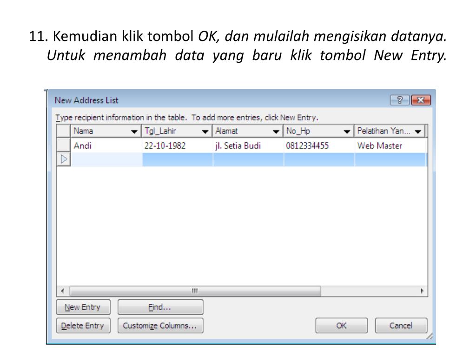
Task: Open the No_Hp column dropdown arrow
Action: [x=347, y=132]
